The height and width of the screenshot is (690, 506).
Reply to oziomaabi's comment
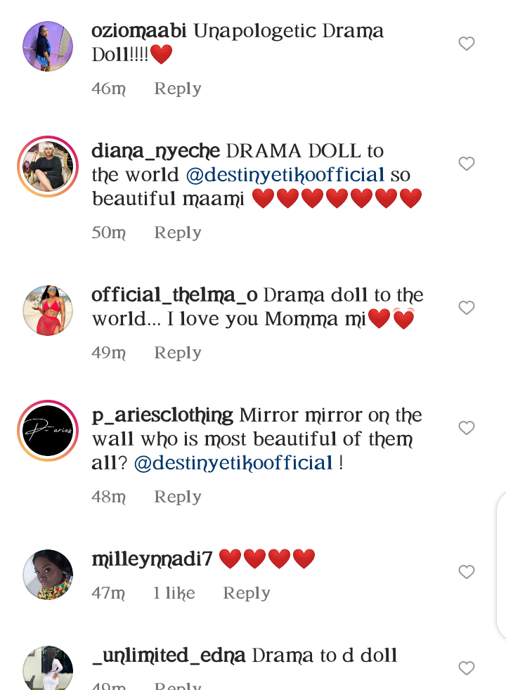[177, 89]
